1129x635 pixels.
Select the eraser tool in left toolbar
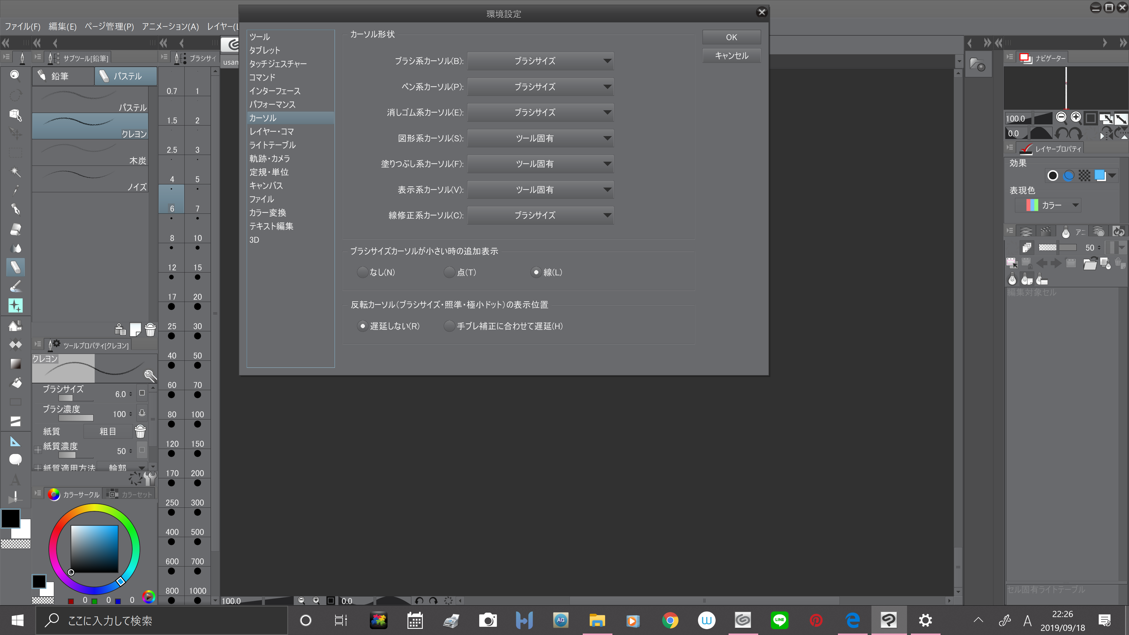point(15,229)
